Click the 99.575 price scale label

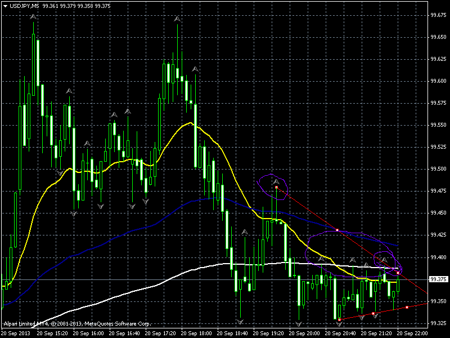(x=439, y=103)
